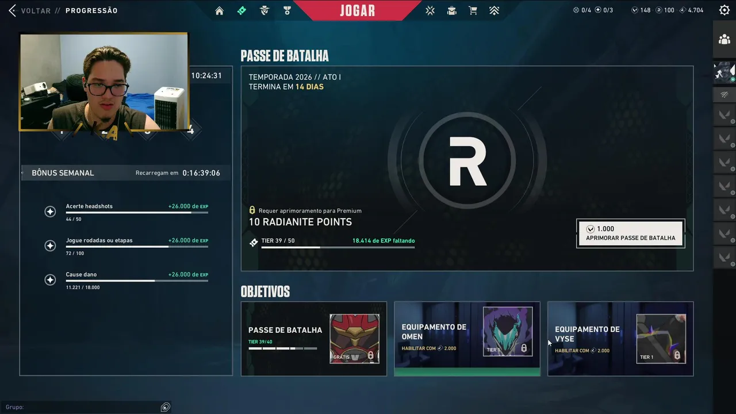736x414 pixels.
Task: Click the TIER 39/40 segmented progress bar
Action: 282,348
